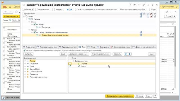Toggle own selected-fields settings checkbox

pyautogui.click(x=24, y=50)
